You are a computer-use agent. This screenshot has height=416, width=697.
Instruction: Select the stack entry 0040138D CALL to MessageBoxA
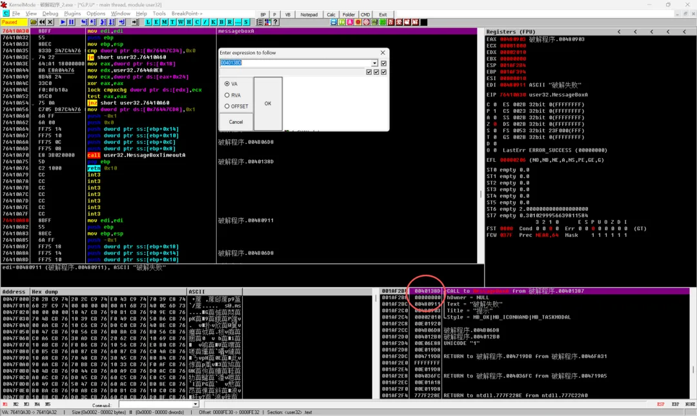[535, 291]
